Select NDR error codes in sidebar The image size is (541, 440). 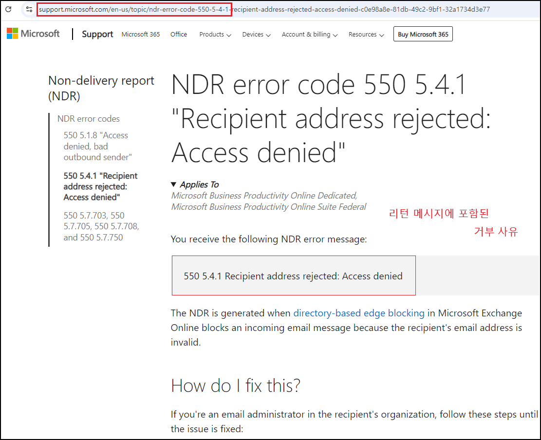coord(88,119)
